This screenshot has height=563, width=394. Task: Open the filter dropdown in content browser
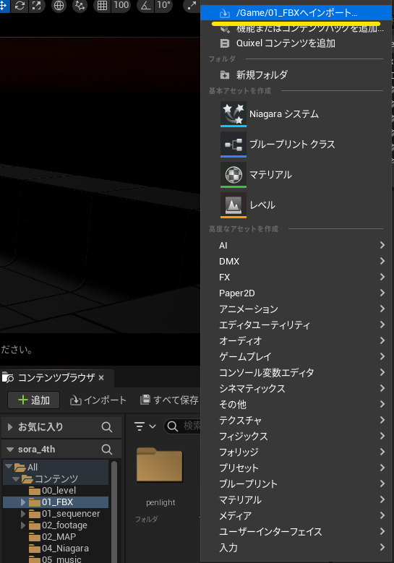tap(145, 426)
